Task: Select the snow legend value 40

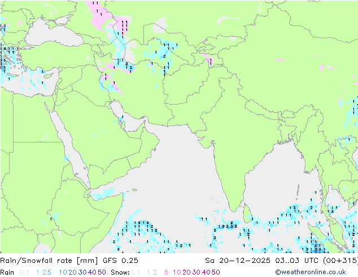Action: click(x=206, y=272)
